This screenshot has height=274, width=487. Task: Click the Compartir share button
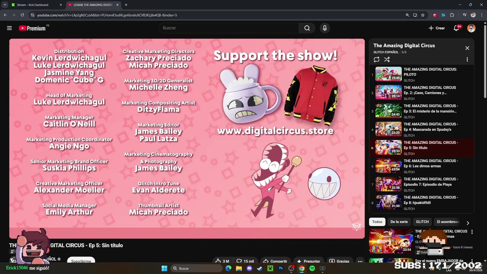click(275, 261)
